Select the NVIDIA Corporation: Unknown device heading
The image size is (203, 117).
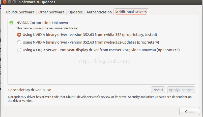[42, 23]
